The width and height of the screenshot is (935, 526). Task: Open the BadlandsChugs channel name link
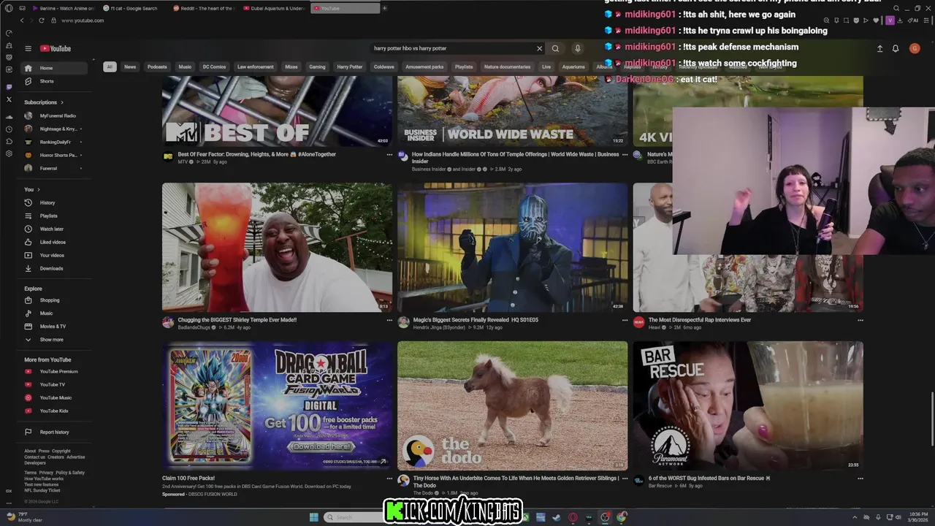(x=194, y=327)
